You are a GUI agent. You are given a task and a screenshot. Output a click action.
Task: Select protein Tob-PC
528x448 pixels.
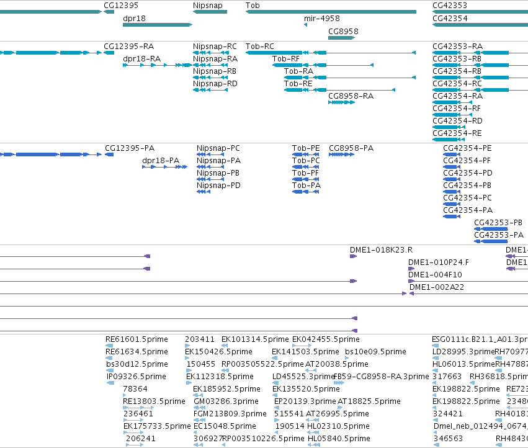(x=306, y=167)
